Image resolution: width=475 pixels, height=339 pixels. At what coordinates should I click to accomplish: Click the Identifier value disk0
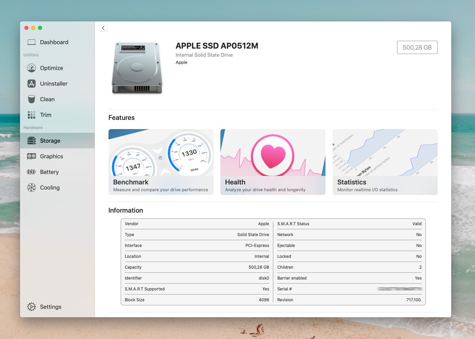264,278
